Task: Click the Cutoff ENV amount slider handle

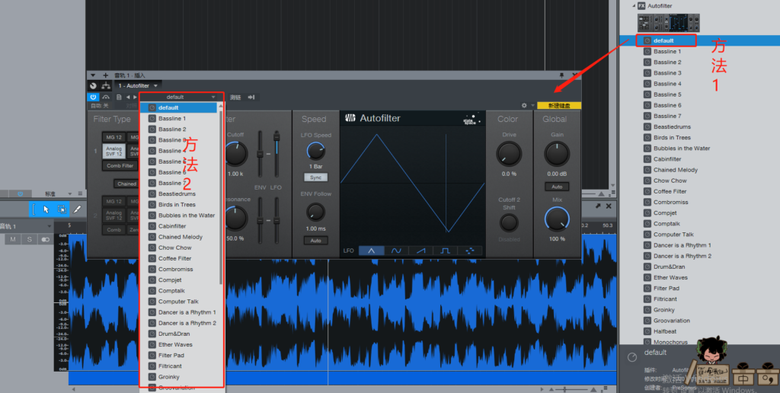Action: (260, 154)
